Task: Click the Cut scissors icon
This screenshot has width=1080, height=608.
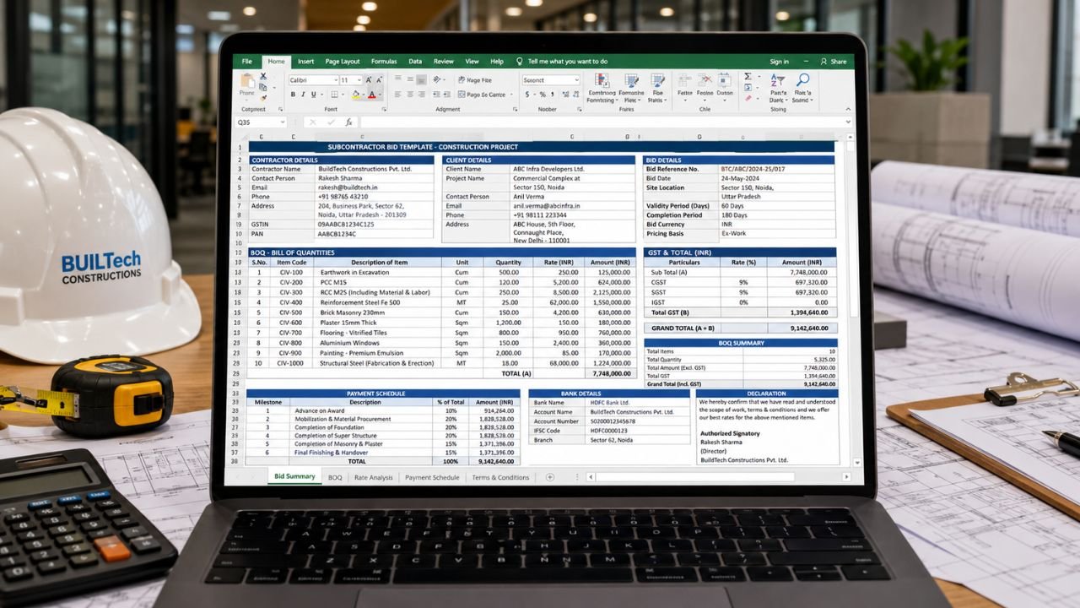Action: click(x=263, y=76)
